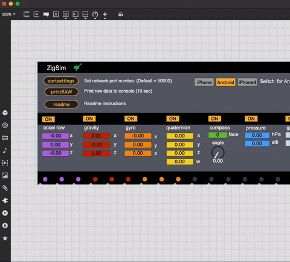
Task: Click the 'ZigSim' title text
Action: [56, 68]
